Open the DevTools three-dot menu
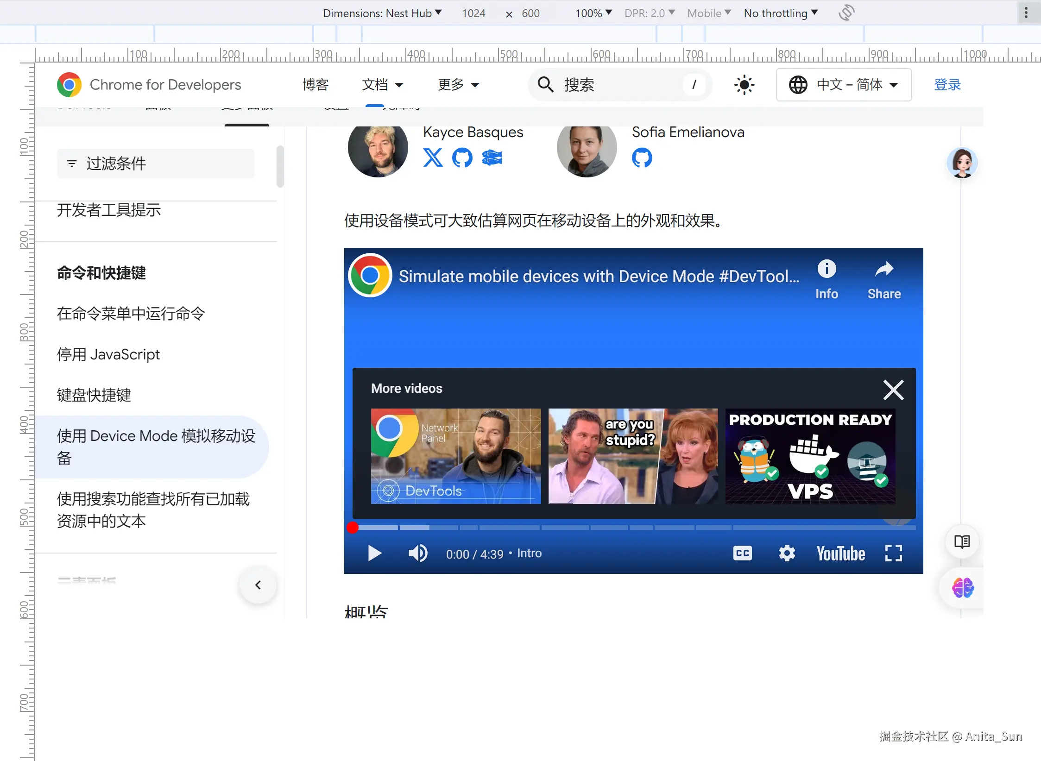Screen dimensions: 1041x761 pyautogui.click(x=1026, y=13)
